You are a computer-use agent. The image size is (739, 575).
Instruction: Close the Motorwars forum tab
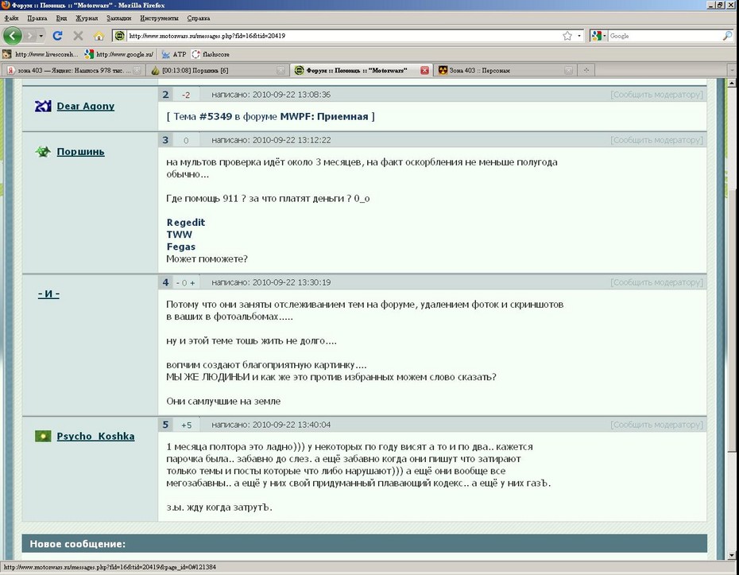coord(424,70)
